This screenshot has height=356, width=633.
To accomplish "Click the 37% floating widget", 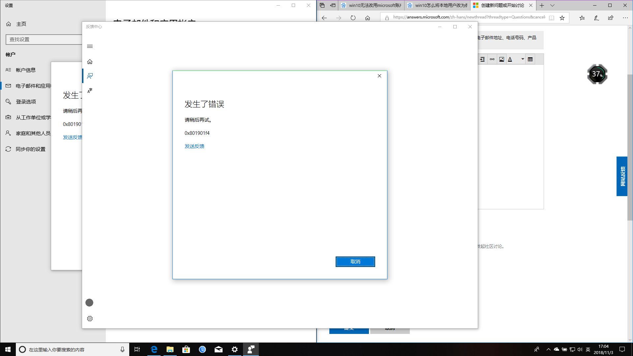I will click(597, 74).
